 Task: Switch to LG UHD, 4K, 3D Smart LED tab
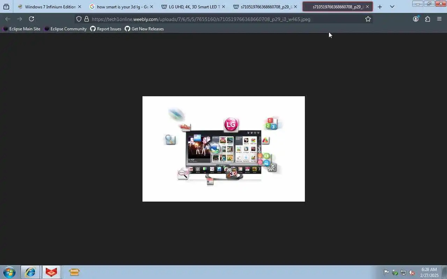pos(194,7)
